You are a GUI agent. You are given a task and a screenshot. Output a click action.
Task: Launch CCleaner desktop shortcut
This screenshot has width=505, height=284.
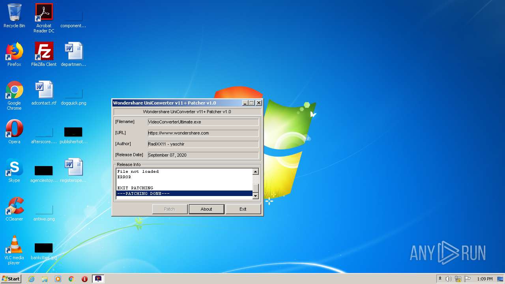14,209
